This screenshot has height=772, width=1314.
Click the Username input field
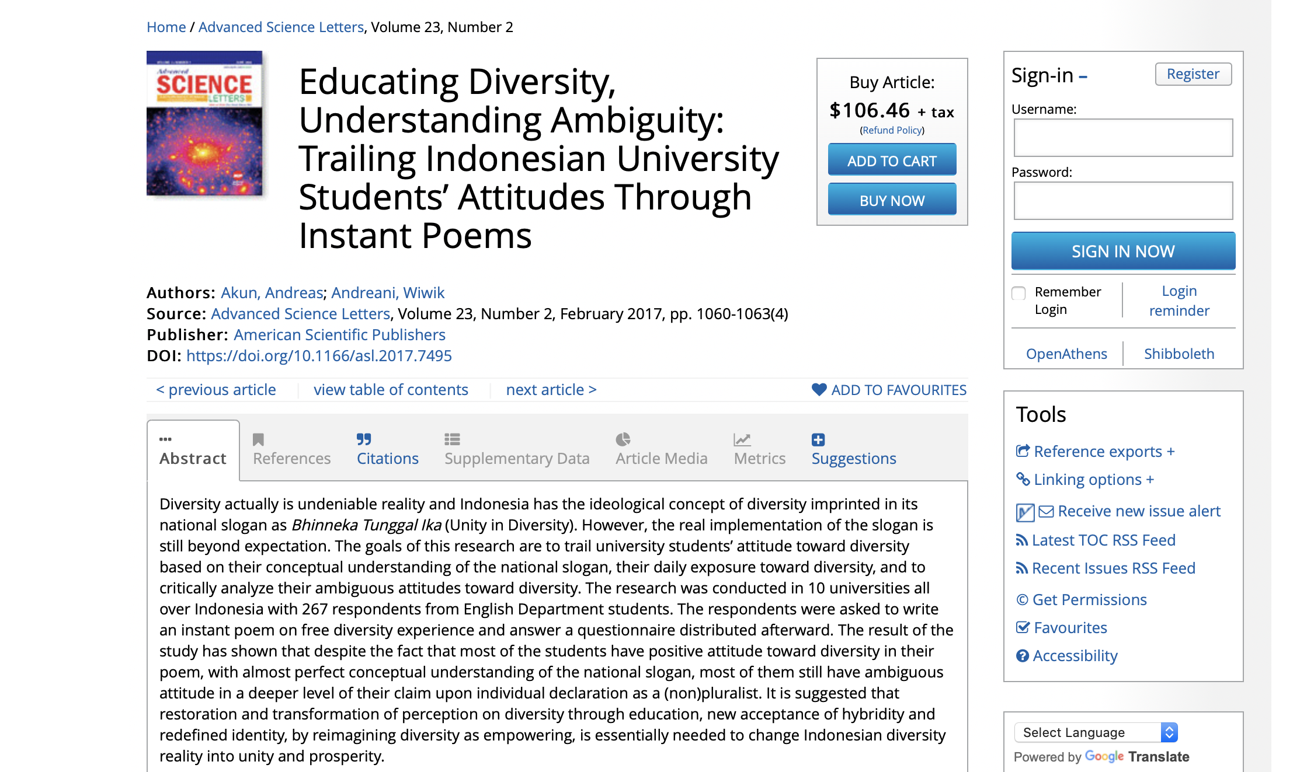point(1123,138)
